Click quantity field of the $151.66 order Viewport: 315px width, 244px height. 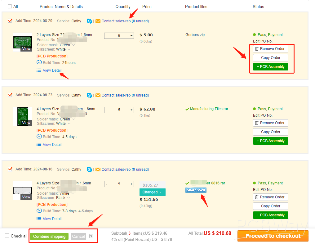119,184
